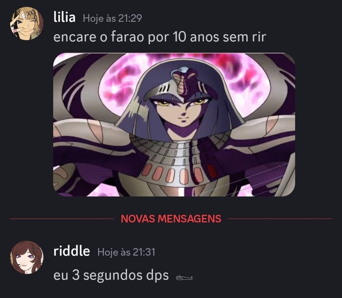Image resolution: width=342 pixels, height=298 pixels.
Task: Open the pharaoh image attachment
Action: click(174, 124)
